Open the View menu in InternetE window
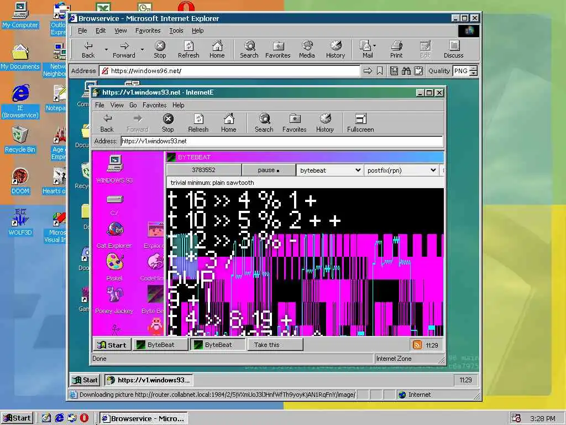Image resolution: width=566 pixels, height=425 pixels. pos(117,105)
